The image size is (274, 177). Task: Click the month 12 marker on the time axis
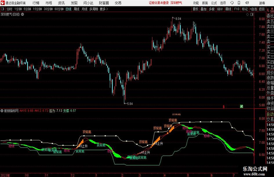pyautogui.click(x=73, y=175)
